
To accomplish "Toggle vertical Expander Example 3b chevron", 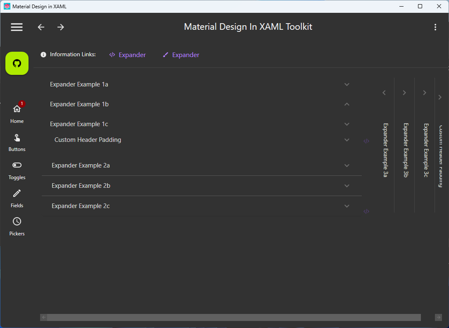I will 404,93.
